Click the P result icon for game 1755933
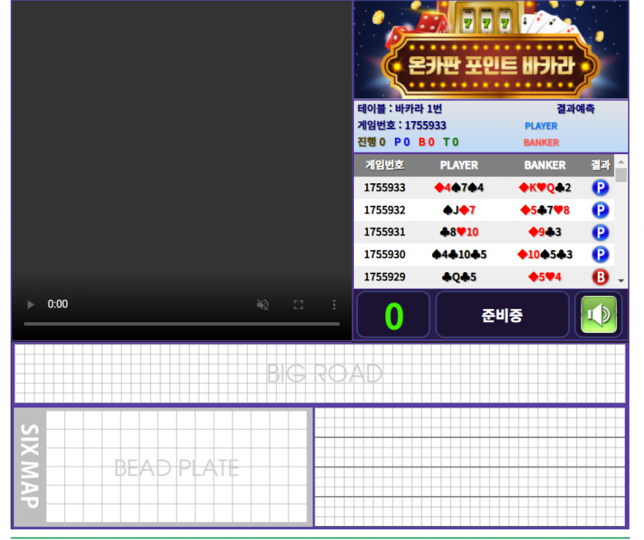Image resolution: width=644 pixels, height=540 pixels. [600, 187]
